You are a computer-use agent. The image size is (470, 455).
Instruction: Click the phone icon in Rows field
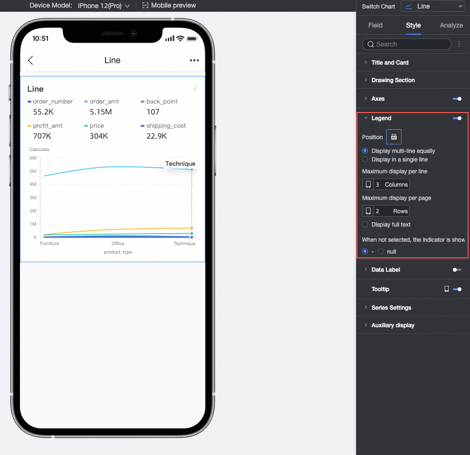coord(368,211)
